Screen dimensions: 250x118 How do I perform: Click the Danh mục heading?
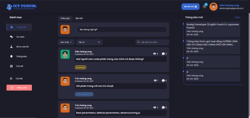(16, 18)
